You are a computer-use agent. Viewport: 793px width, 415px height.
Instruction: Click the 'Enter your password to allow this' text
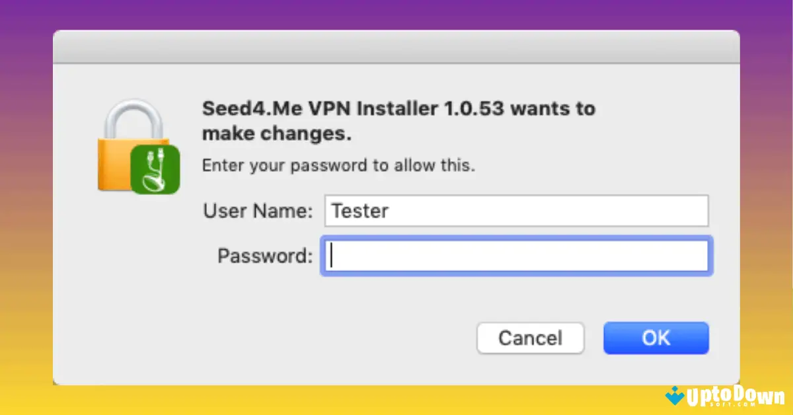click(x=338, y=165)
